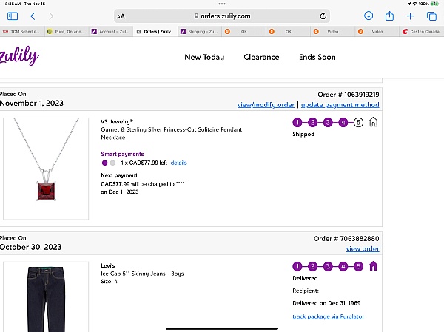Show the tab overview grid

click(x=431, y=16)
